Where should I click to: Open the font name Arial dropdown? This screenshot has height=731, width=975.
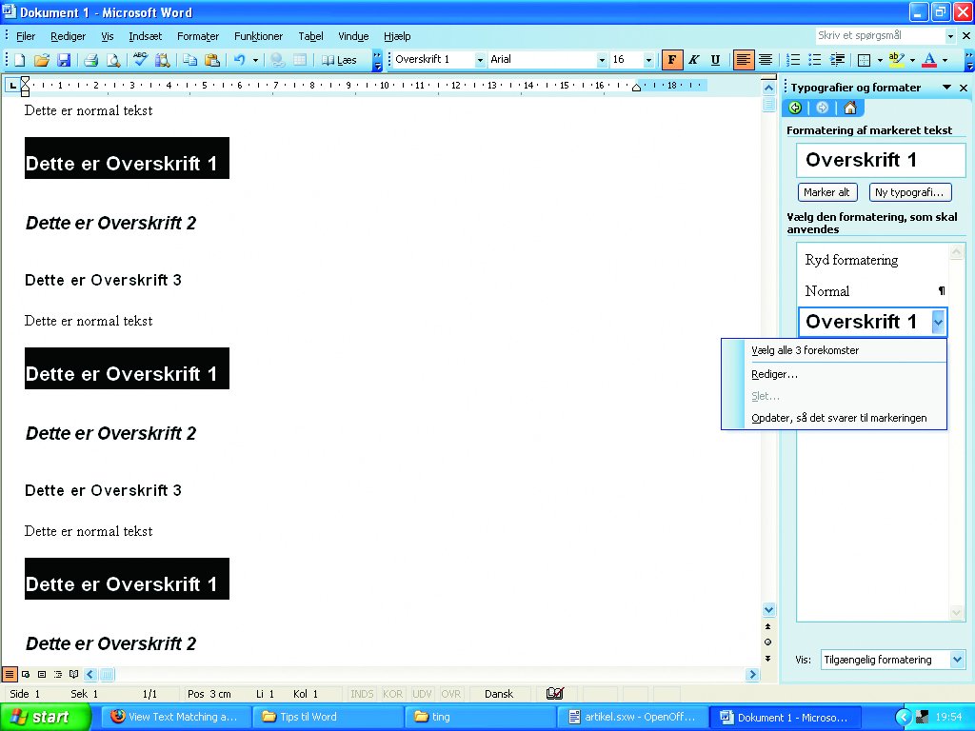pyautogui.click(x=601, y=60)
